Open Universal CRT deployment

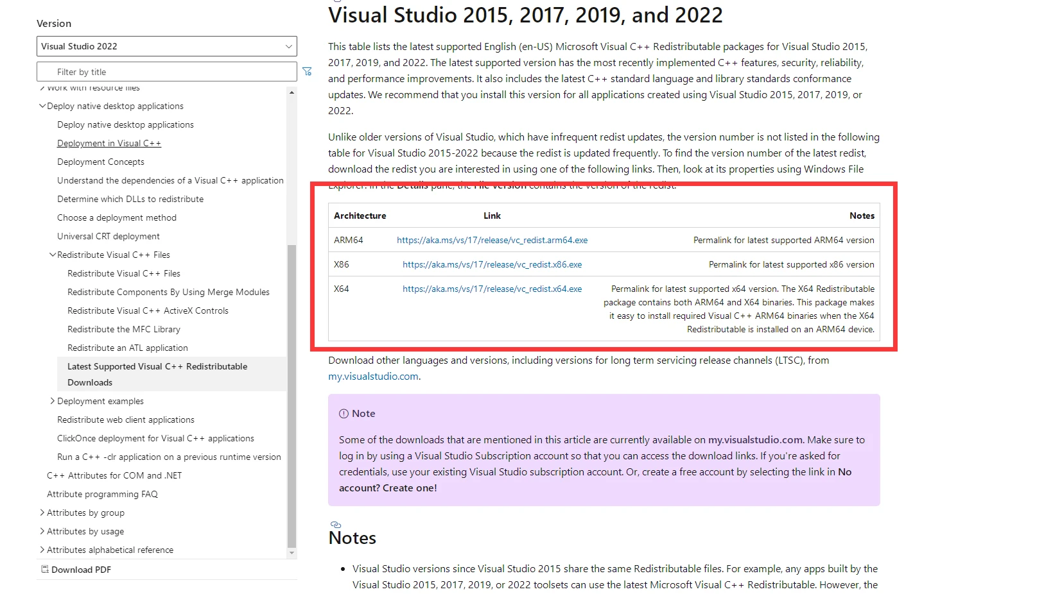click(109, 236)
